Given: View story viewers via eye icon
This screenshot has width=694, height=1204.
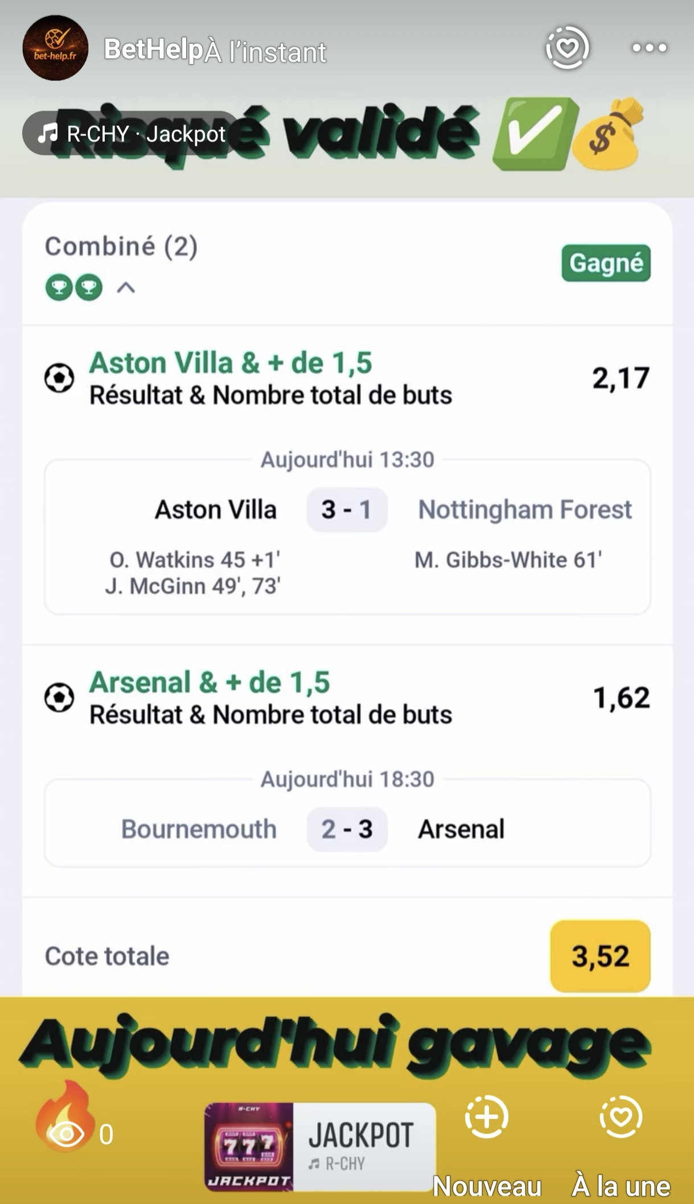Looking at the screenshot, I should (67, 1135).
